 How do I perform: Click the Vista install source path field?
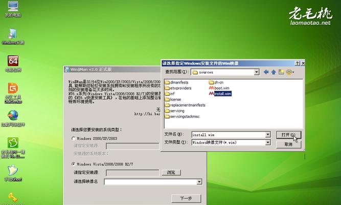pos(132,173)
